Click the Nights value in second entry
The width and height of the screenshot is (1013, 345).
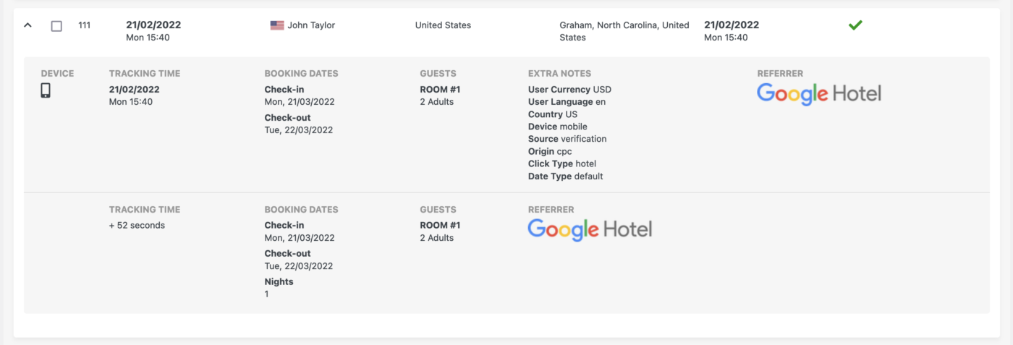pyautogui.click(x=266, y=294)
